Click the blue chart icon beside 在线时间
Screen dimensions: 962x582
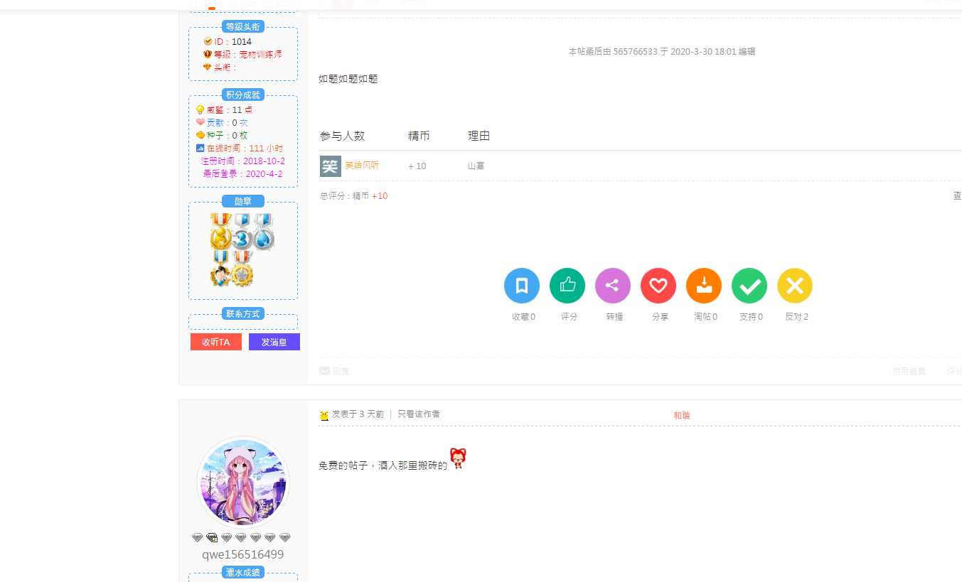201,148
